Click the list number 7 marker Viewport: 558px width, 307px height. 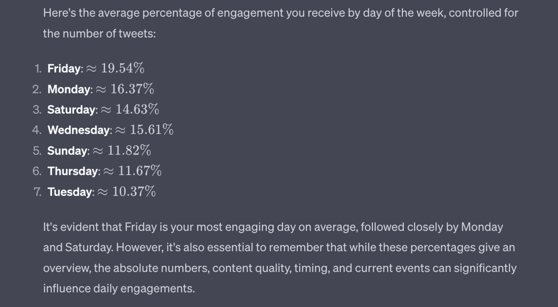tap(37, 192)
